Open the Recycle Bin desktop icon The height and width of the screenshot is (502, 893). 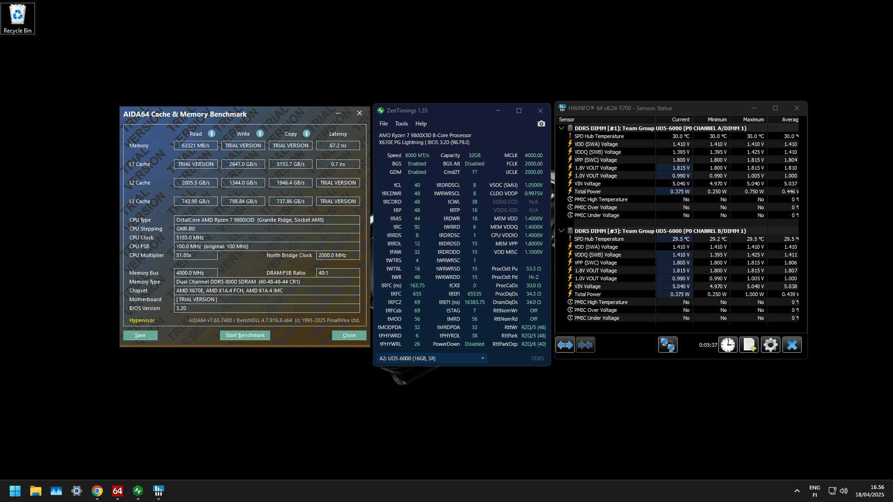point(18,19)
